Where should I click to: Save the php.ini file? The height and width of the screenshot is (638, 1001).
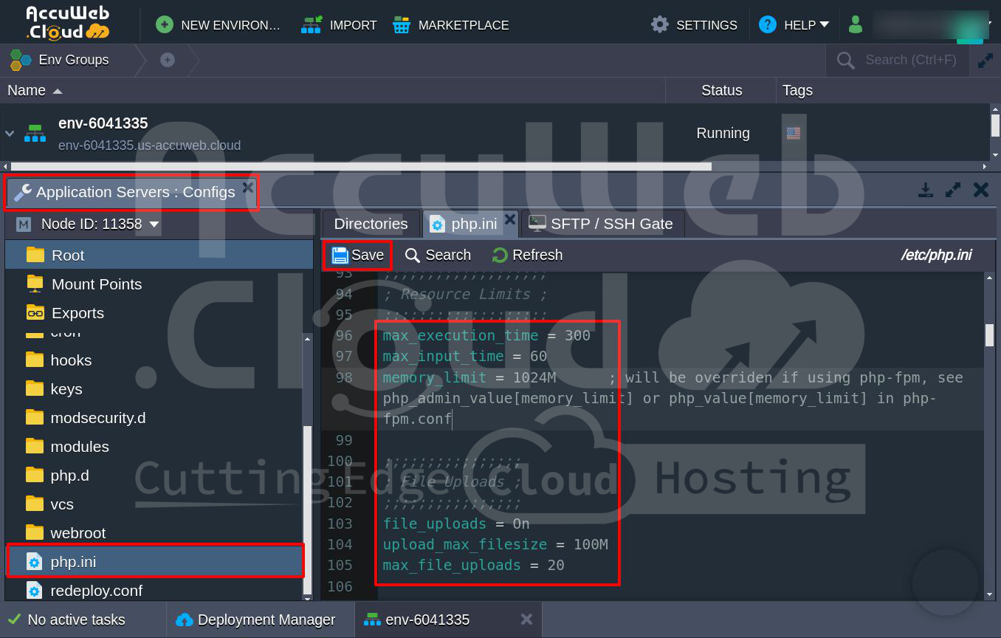point(358,255)
